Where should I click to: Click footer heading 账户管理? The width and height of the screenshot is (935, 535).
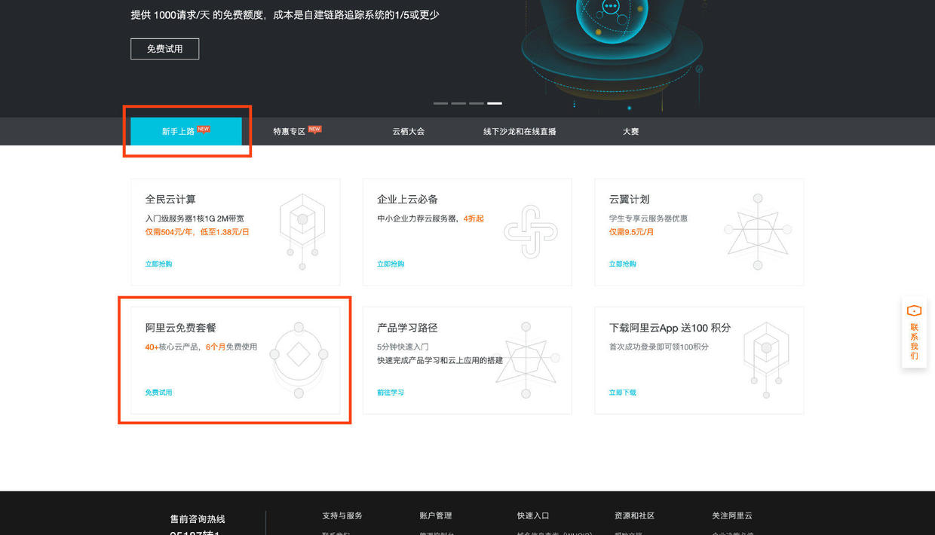436,515
